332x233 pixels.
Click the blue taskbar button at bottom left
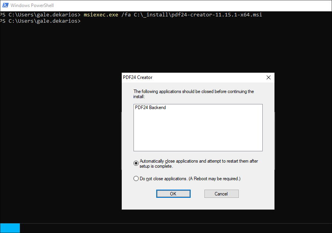tap(10, 228)
